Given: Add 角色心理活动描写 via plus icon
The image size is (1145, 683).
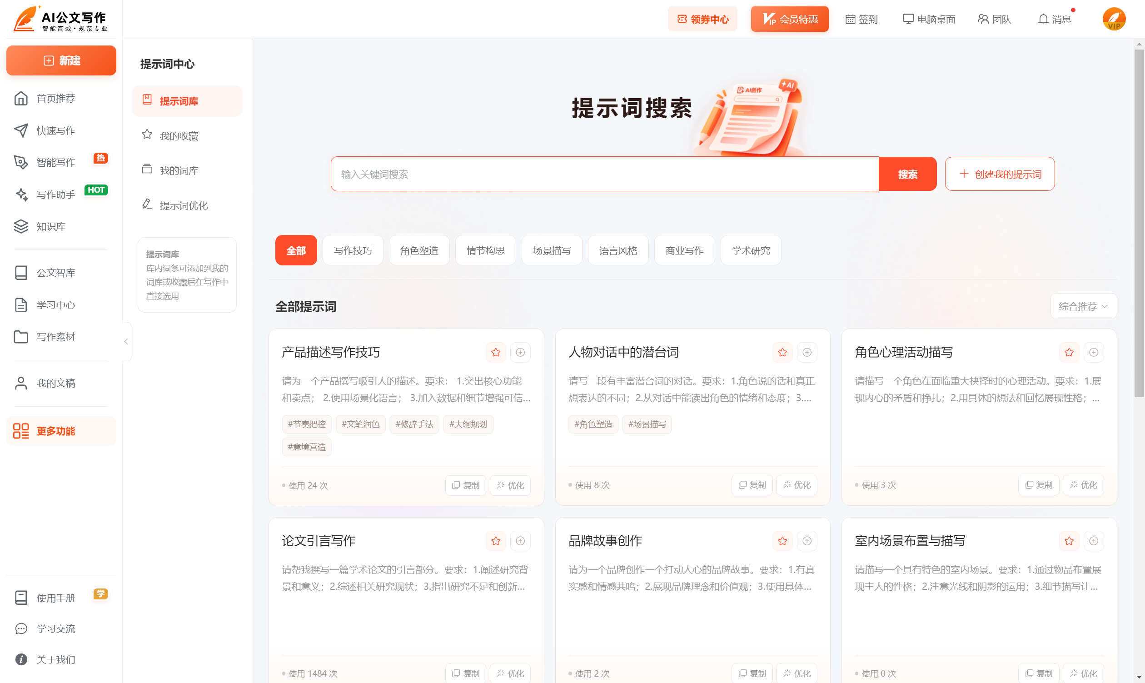Looking at the screenshot, I should point(1094,353).
